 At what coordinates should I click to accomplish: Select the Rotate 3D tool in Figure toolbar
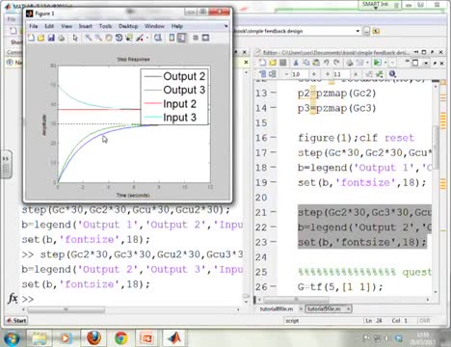pyautogui.click(x=119, y=38)
